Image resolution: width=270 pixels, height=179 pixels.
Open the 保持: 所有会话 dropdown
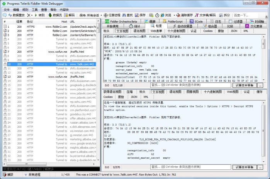coord(90,15)
